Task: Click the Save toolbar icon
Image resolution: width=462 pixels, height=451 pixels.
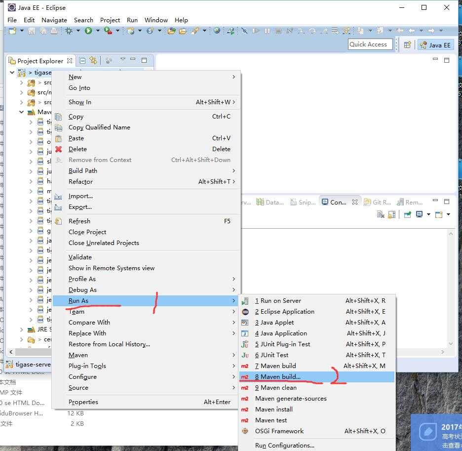Action: (32, 31)
